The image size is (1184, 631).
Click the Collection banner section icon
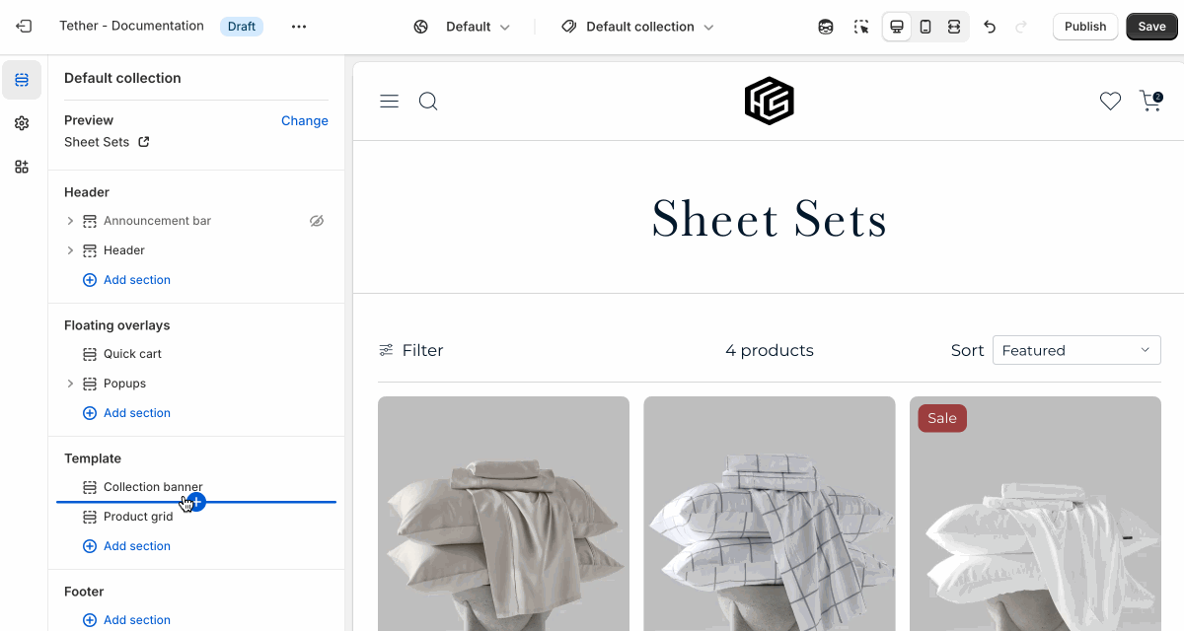pos(90,487)
